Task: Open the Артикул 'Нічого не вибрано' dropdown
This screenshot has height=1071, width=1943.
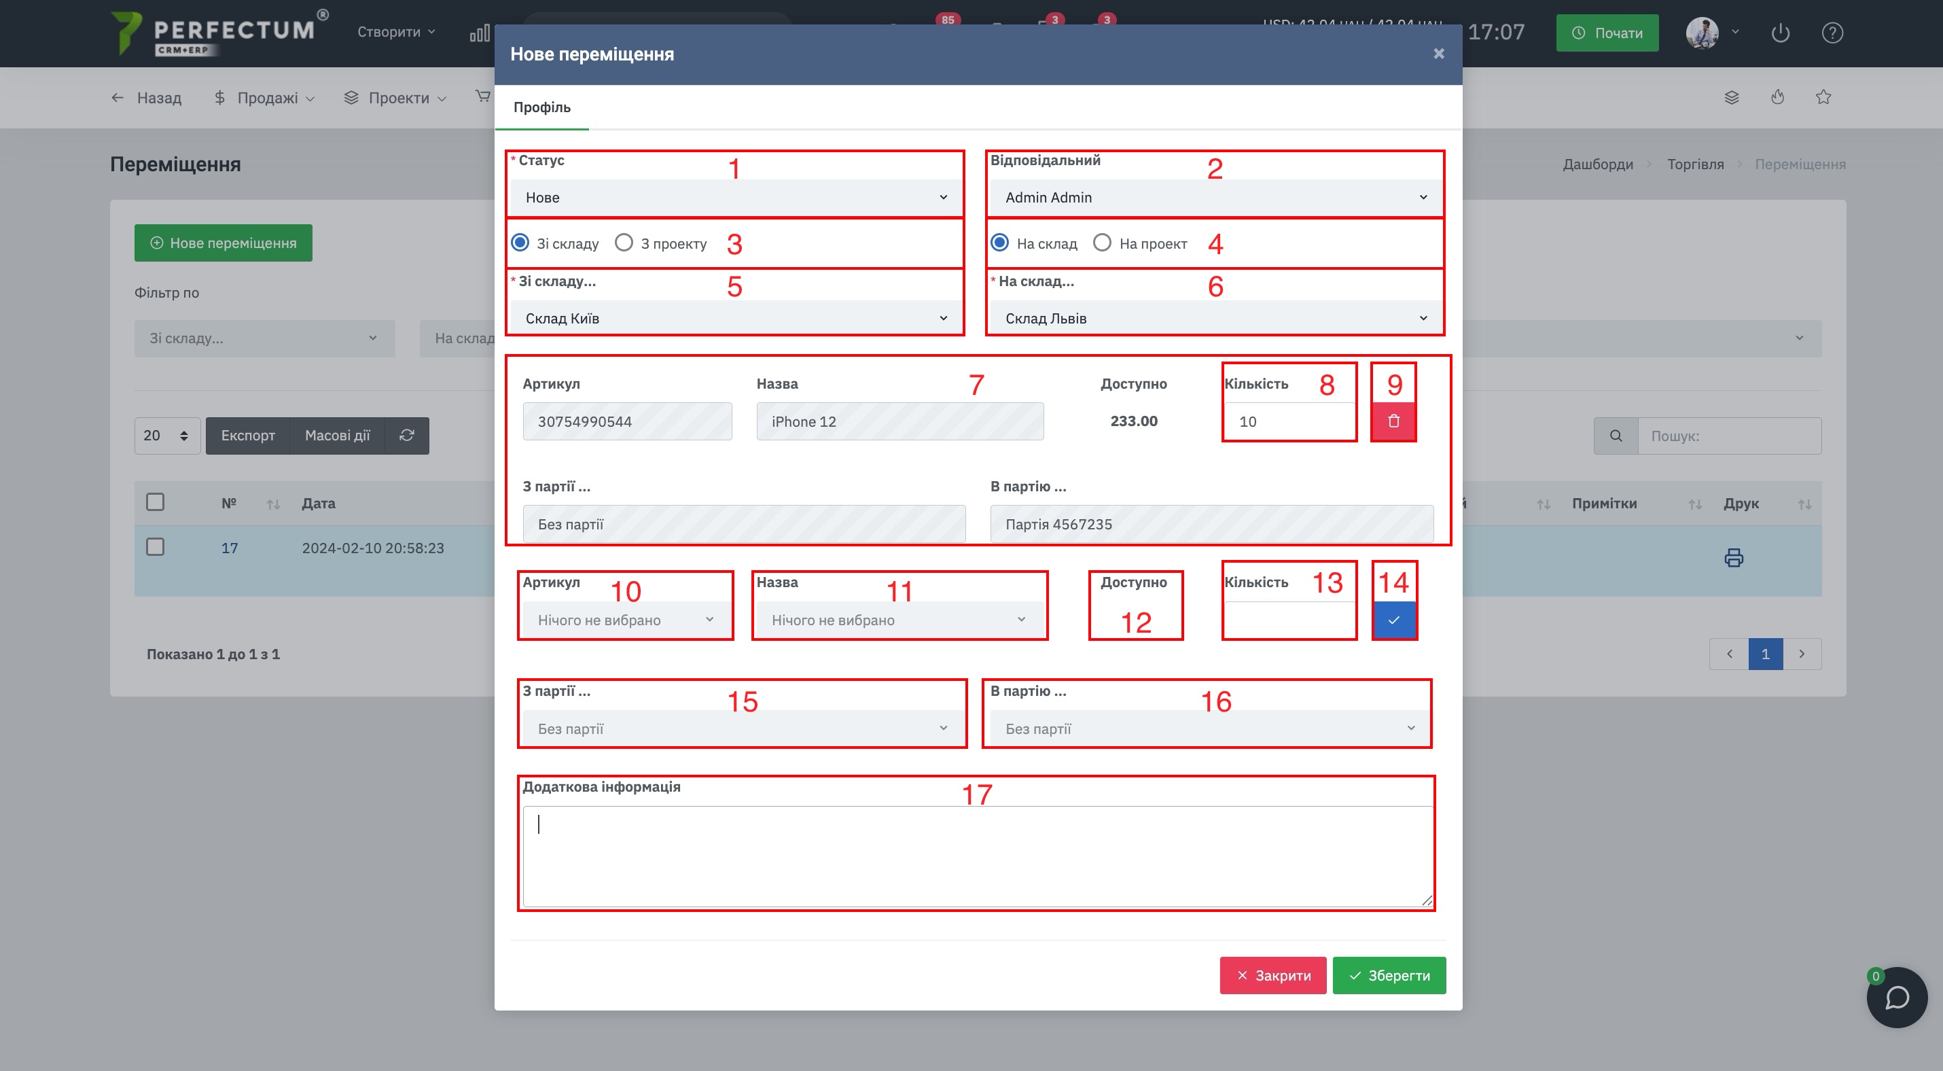Action: 625,620
